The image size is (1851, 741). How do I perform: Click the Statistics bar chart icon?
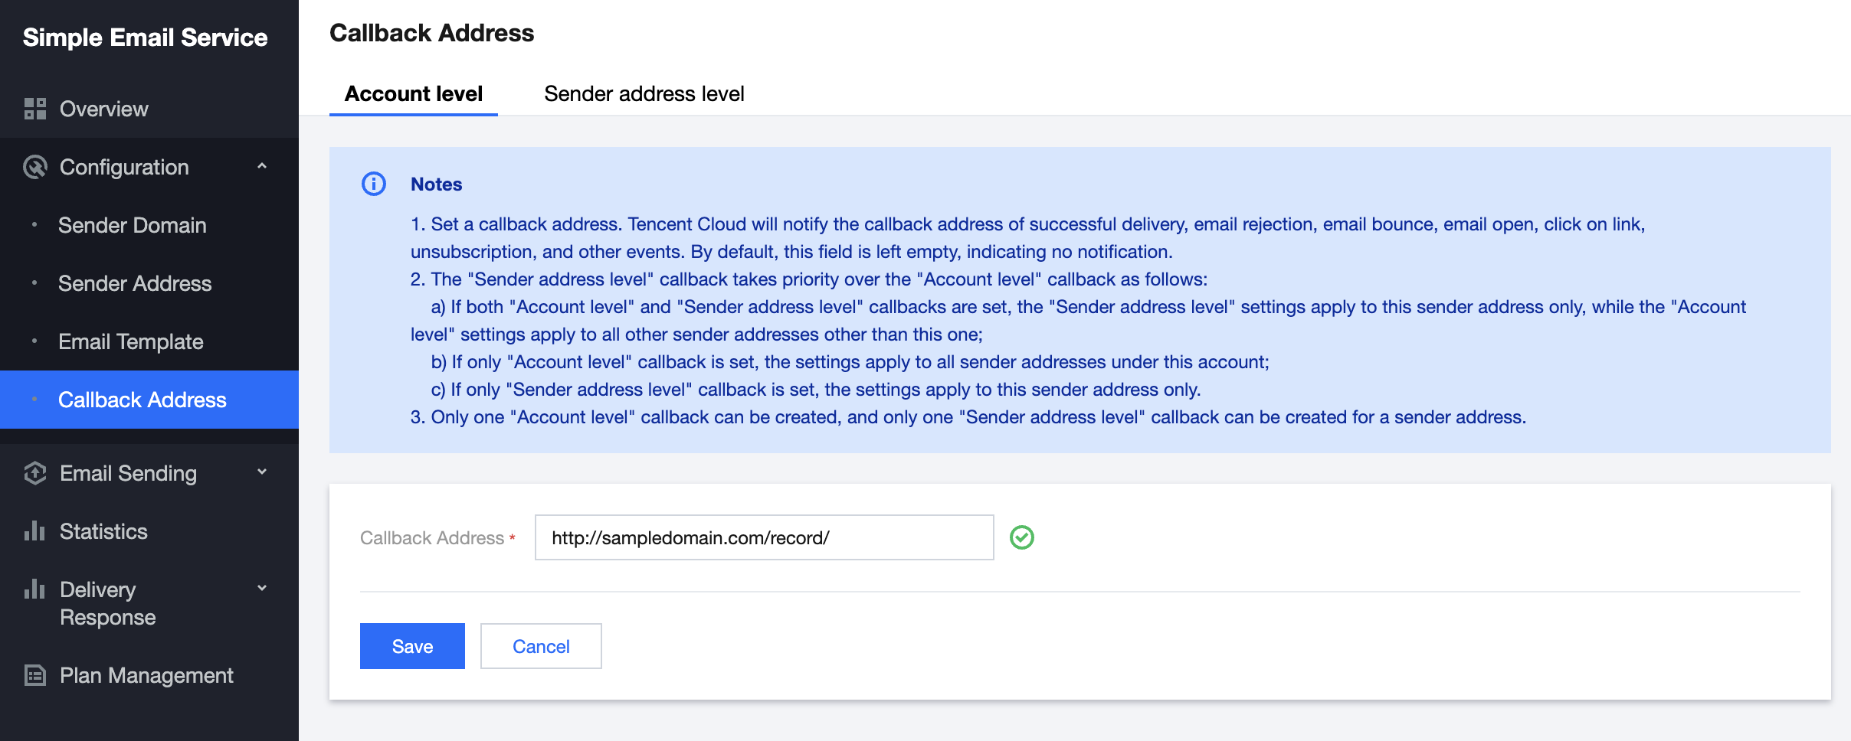coord(35,531)
